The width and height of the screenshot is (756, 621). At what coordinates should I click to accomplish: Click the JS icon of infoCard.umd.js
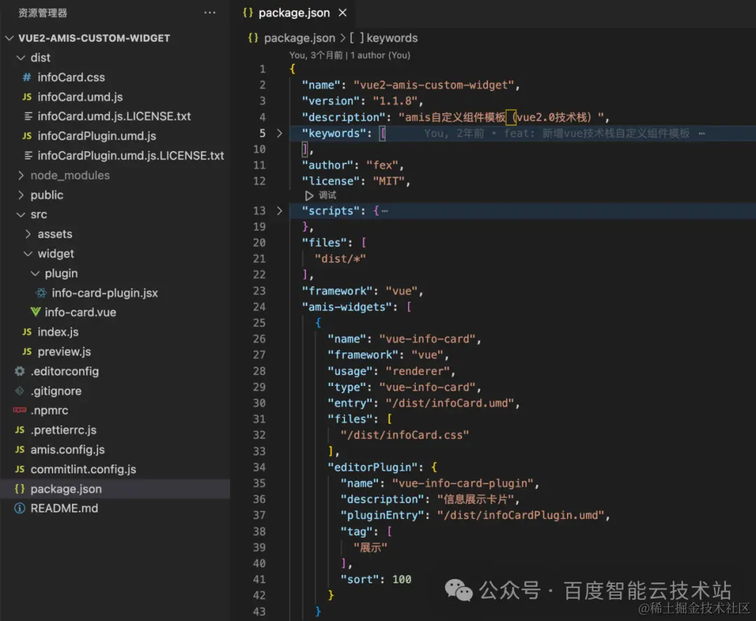click(27, 97)
